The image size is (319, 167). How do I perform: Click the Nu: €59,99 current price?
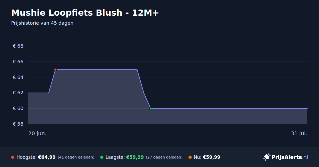click(207, 157)
